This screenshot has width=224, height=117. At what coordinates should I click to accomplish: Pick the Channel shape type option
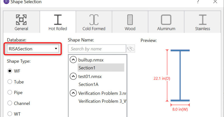10,103
